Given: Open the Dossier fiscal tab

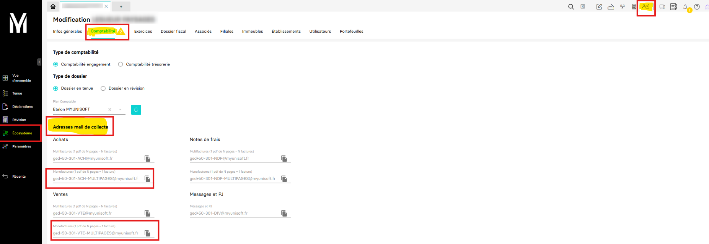Looking at the screenshot, I should pyautogui.click(x=173, y=32).
